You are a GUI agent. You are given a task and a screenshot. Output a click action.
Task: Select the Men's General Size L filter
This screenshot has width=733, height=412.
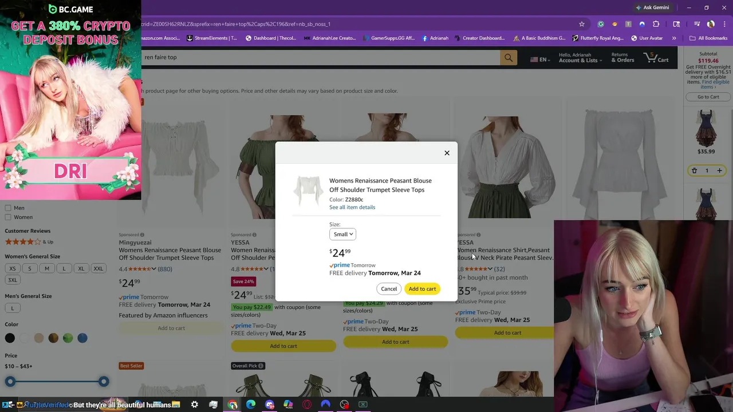[13, 308]
